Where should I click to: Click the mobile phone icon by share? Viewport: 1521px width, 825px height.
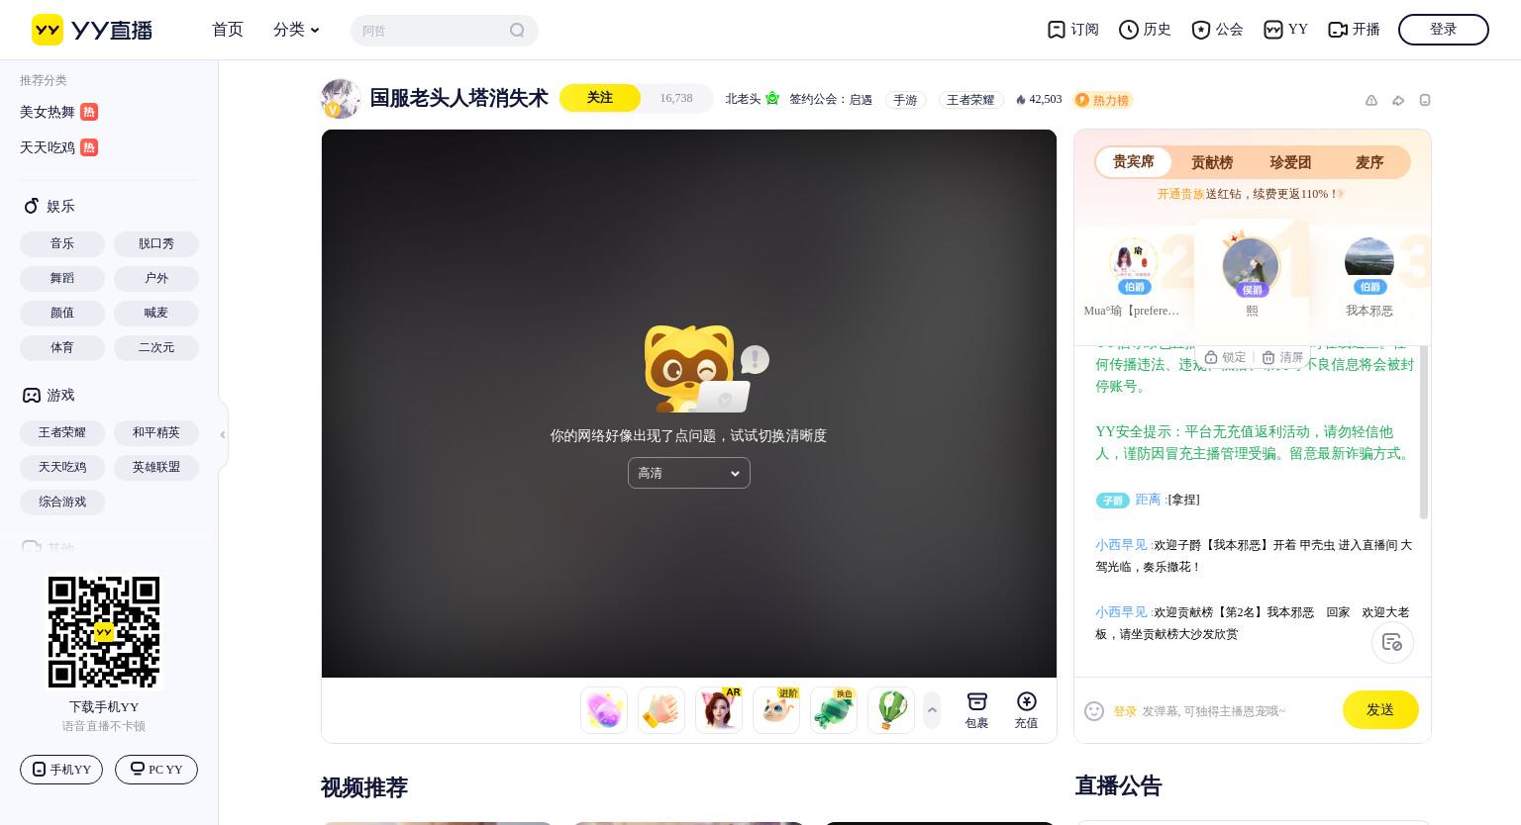pyautogui.click(x=1425, y=100)
